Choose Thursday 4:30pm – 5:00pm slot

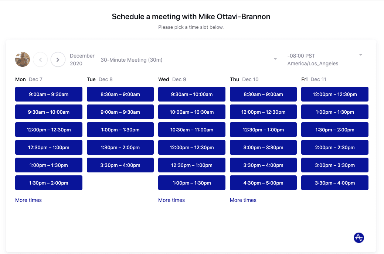(x=263, y=183)
